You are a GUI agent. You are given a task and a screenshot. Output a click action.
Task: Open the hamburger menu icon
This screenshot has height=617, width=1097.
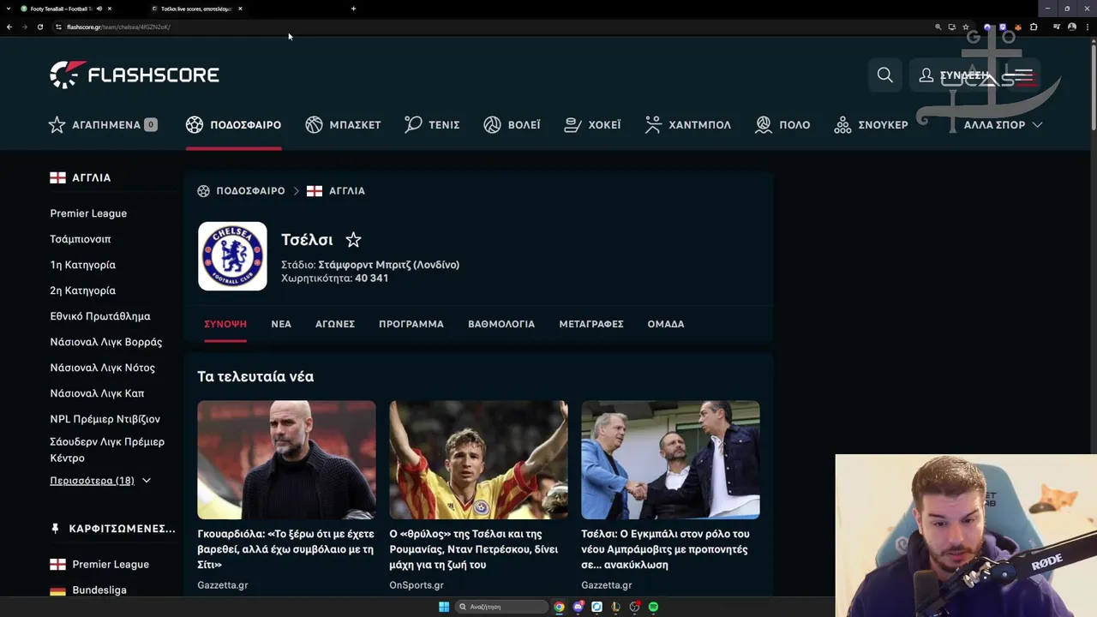coord(1023,75)
